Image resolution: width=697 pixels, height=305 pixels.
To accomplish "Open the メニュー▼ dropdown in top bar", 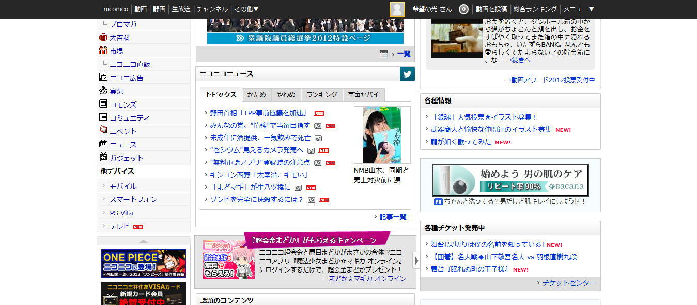I will [x=579, y=9].
